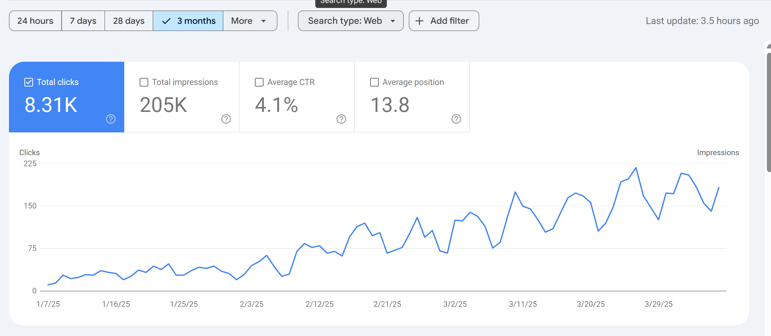Select the 24 hours date range

click(x=35, y=21)
